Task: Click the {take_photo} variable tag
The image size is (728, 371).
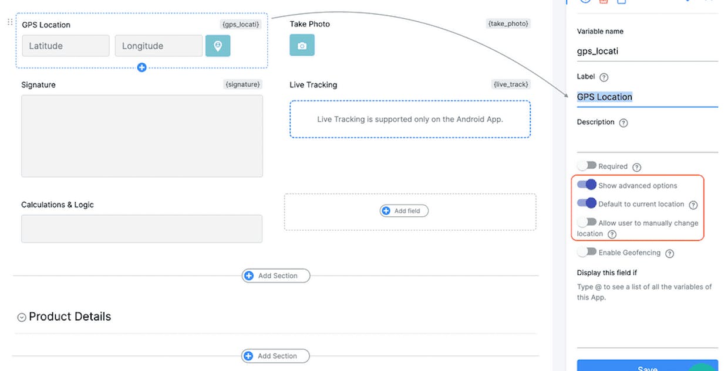Action: (508, 23)
